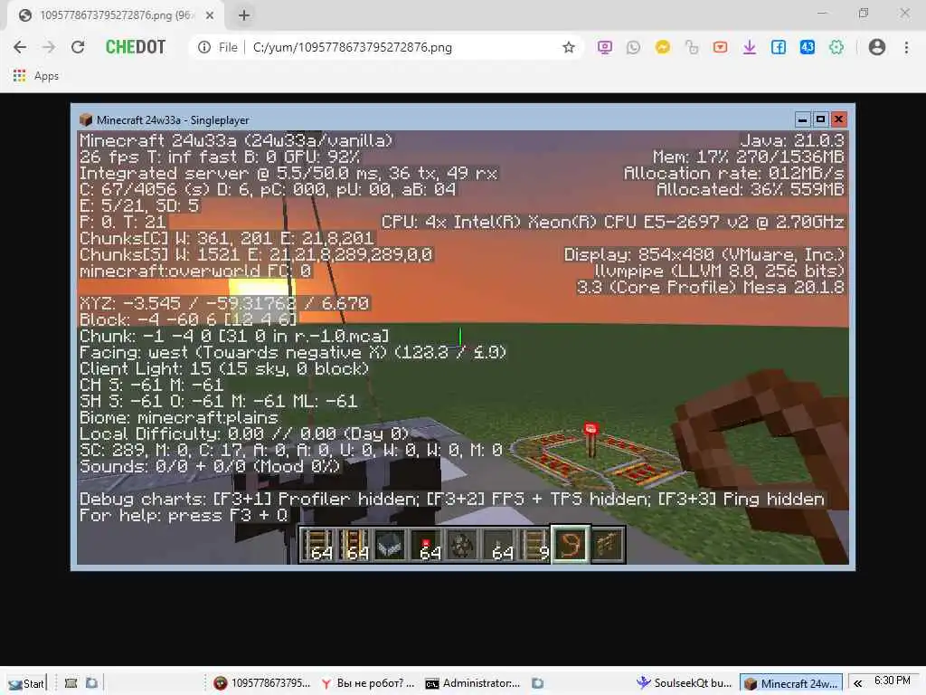The width and height of the screenshot is (926, 695).
Task: Click the 'XYZ: -3.545' coordinates line
Action: point(224,303)
